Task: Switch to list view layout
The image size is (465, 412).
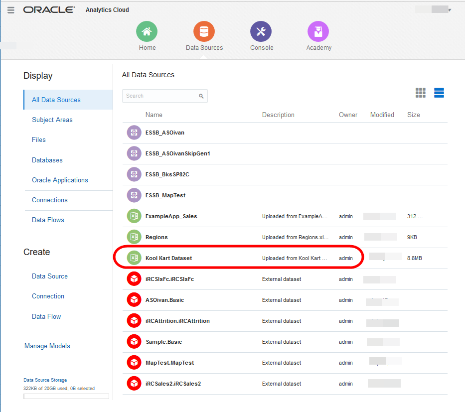Action: click(439, 93)
